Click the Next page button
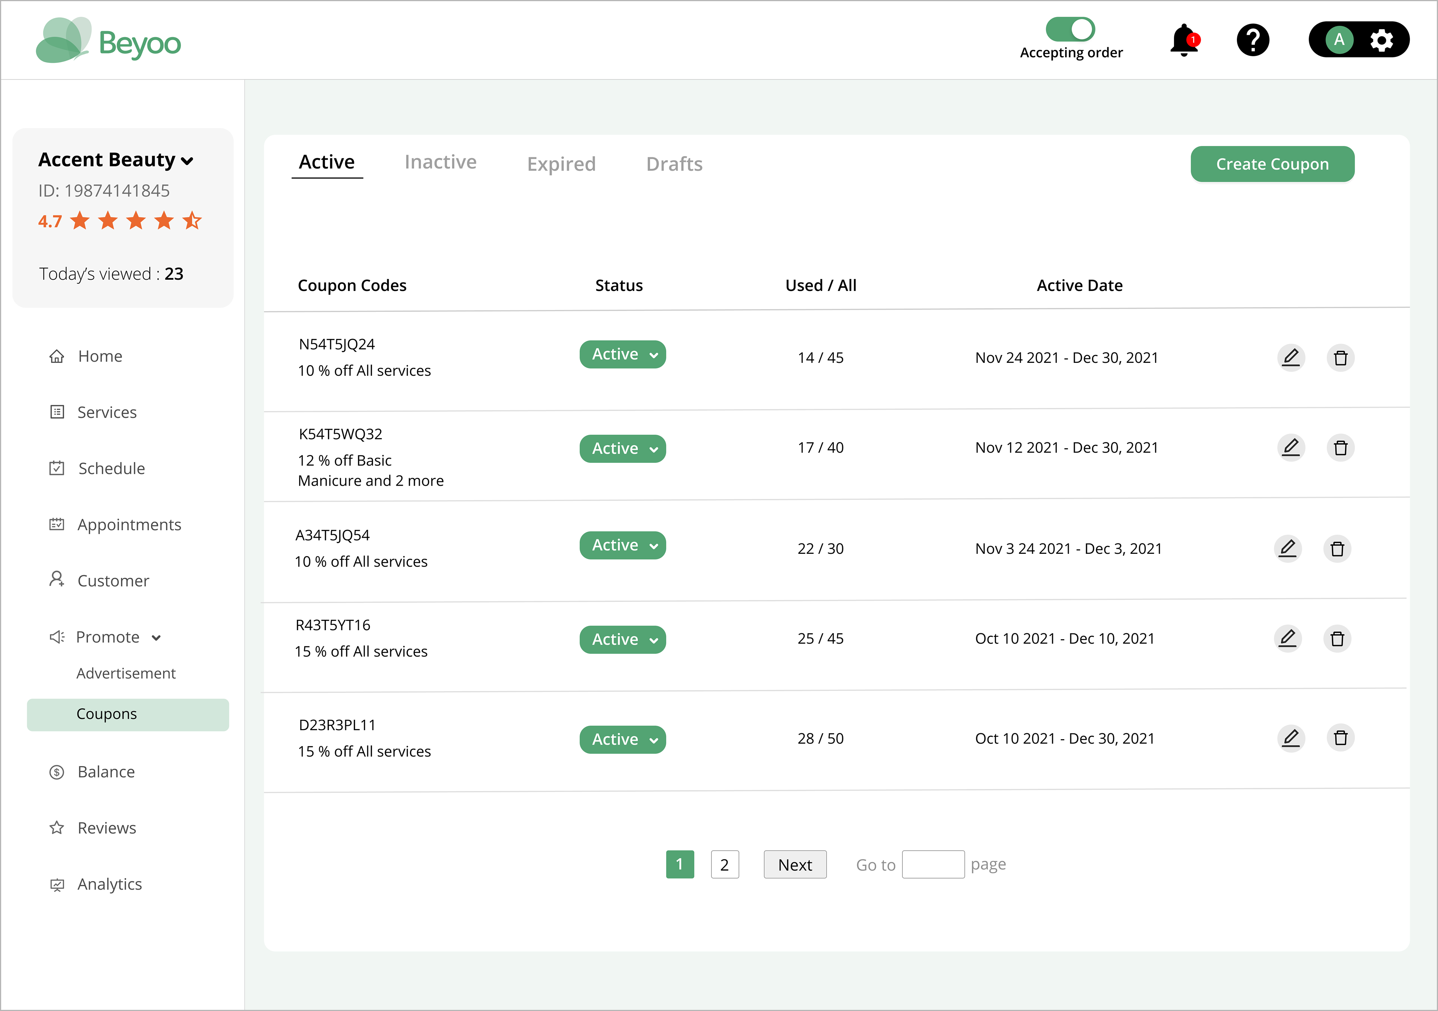1438x1011 pixels. pyautogui.click(x=795, y=865)
